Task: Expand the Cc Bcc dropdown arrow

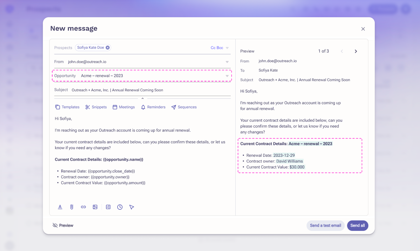Action: click(x=227, y=48)
